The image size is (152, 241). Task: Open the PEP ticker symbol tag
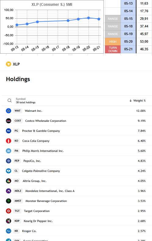coord(17,161)
